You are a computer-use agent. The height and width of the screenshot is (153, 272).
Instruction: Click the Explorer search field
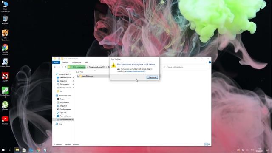pyautogui.click(x=186, y=67)
